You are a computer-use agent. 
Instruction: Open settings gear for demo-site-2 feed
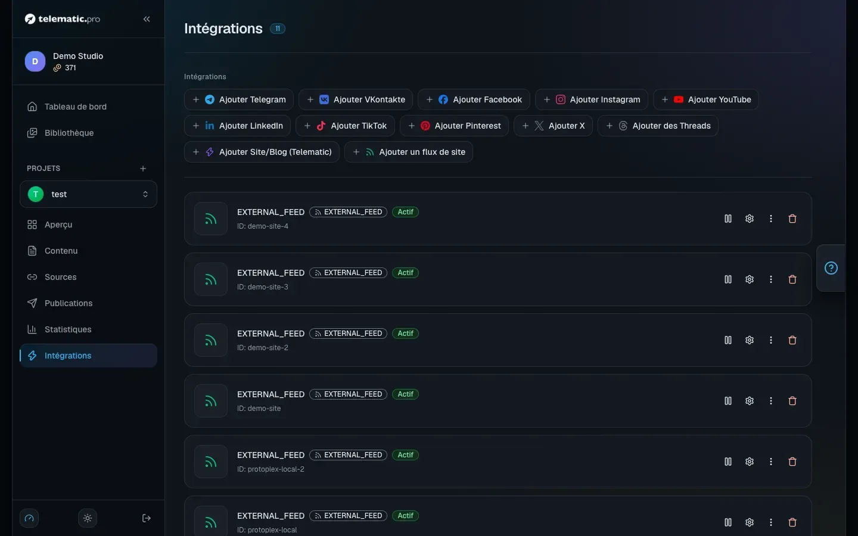[750, 340]
